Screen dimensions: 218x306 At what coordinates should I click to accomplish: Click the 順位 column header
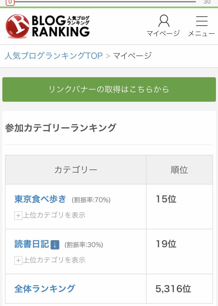tap(179, 170)
